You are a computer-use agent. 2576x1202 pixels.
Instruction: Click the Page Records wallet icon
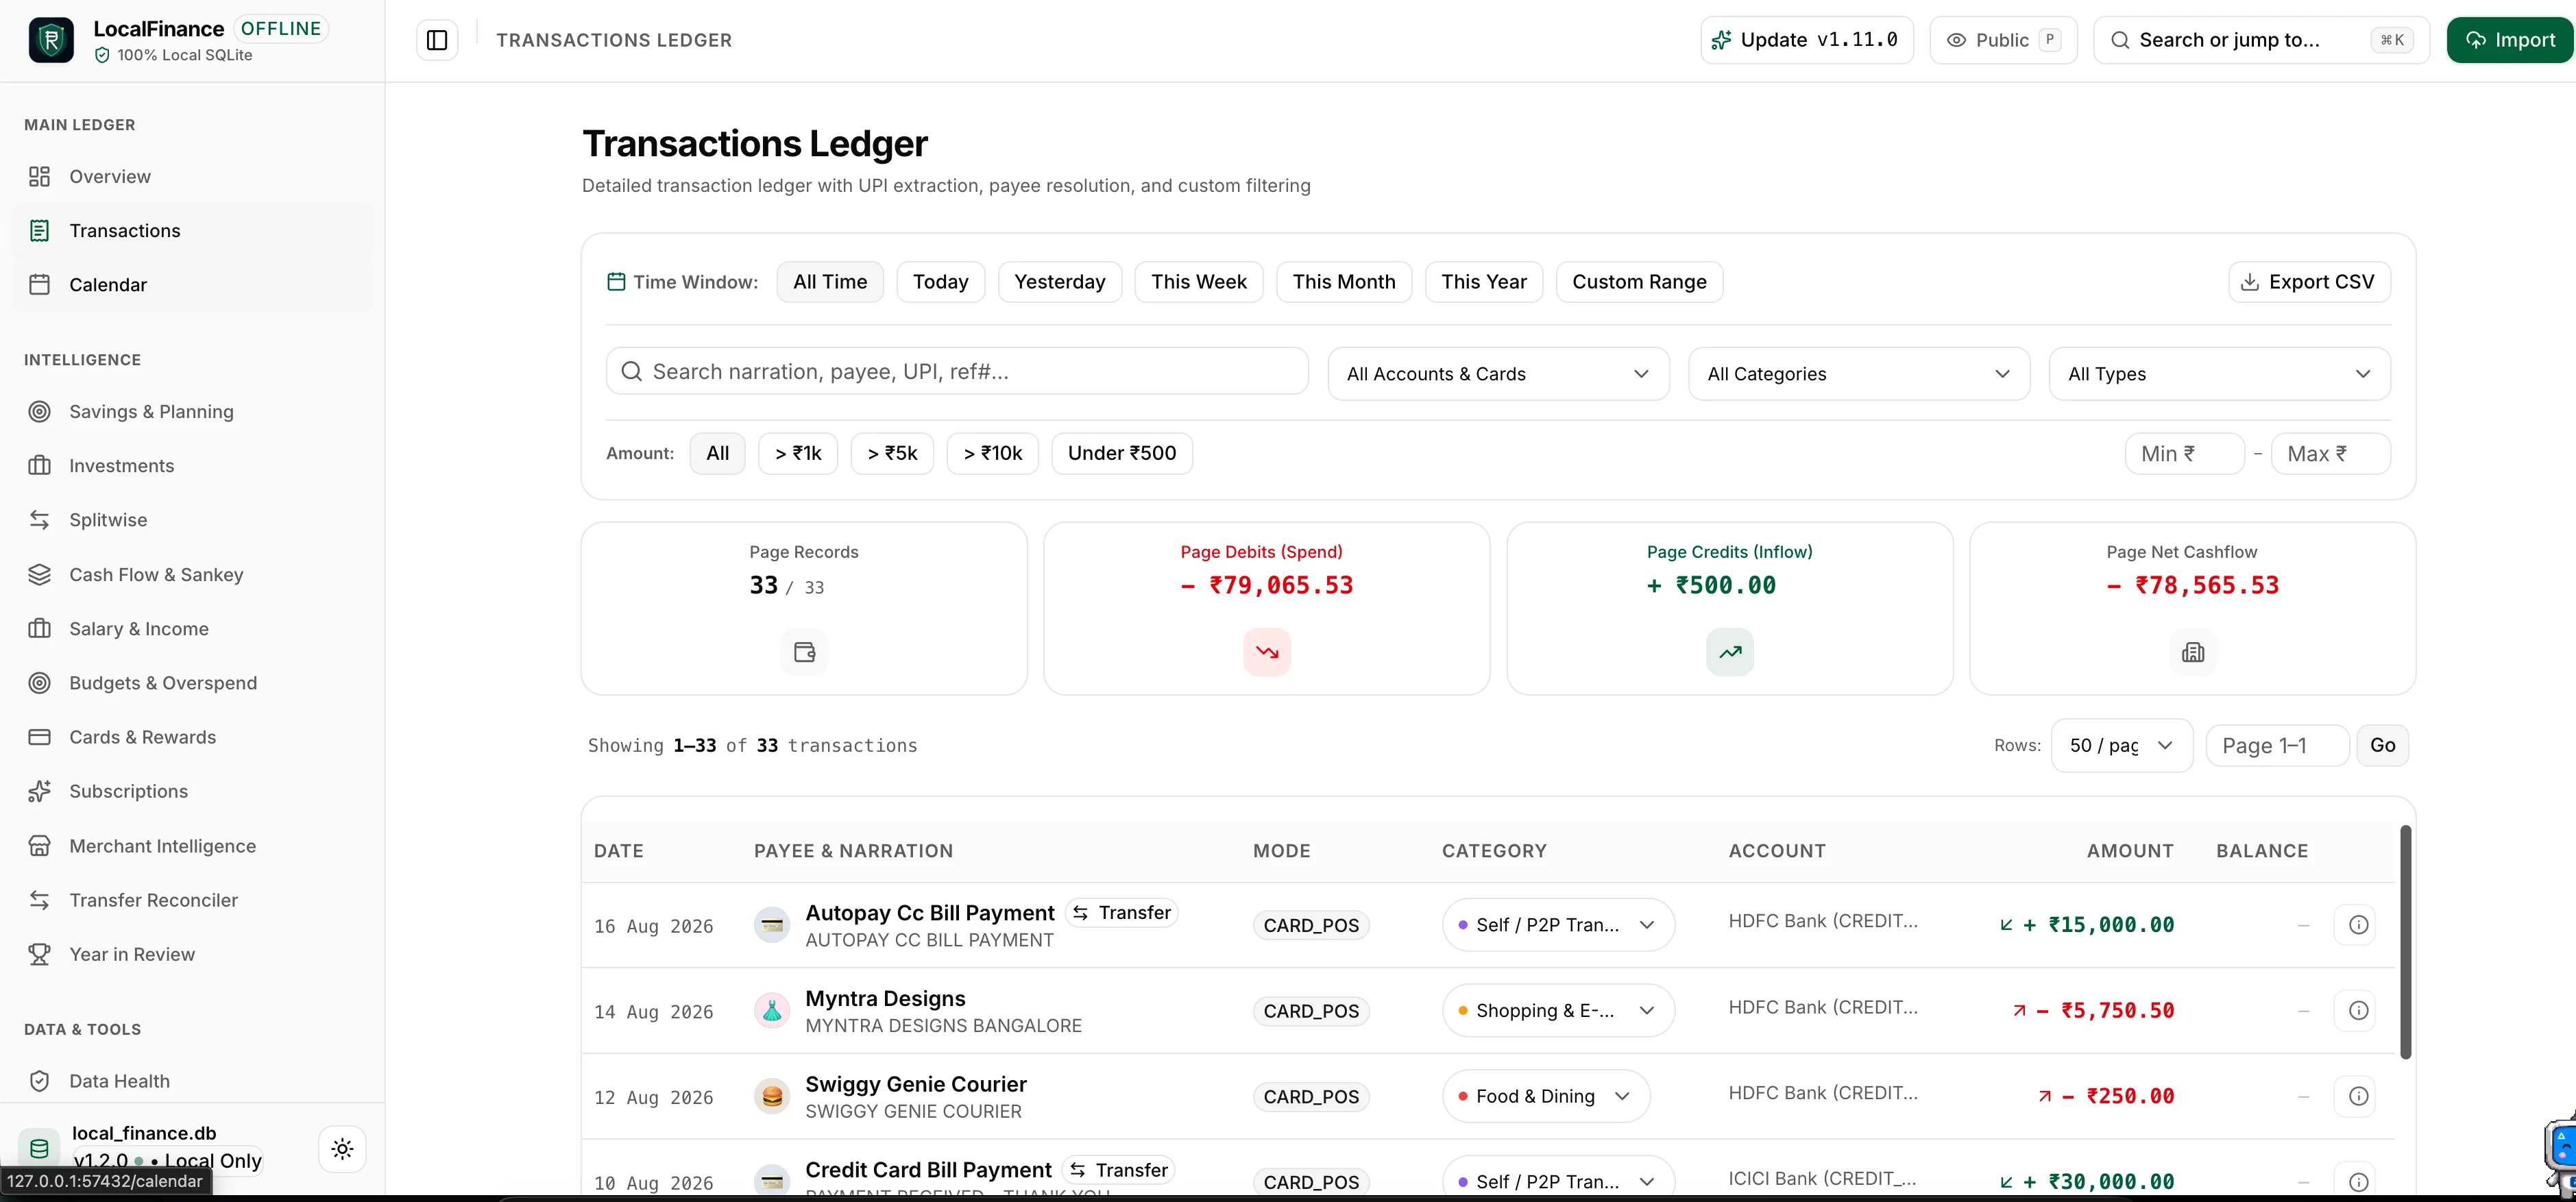804,652
